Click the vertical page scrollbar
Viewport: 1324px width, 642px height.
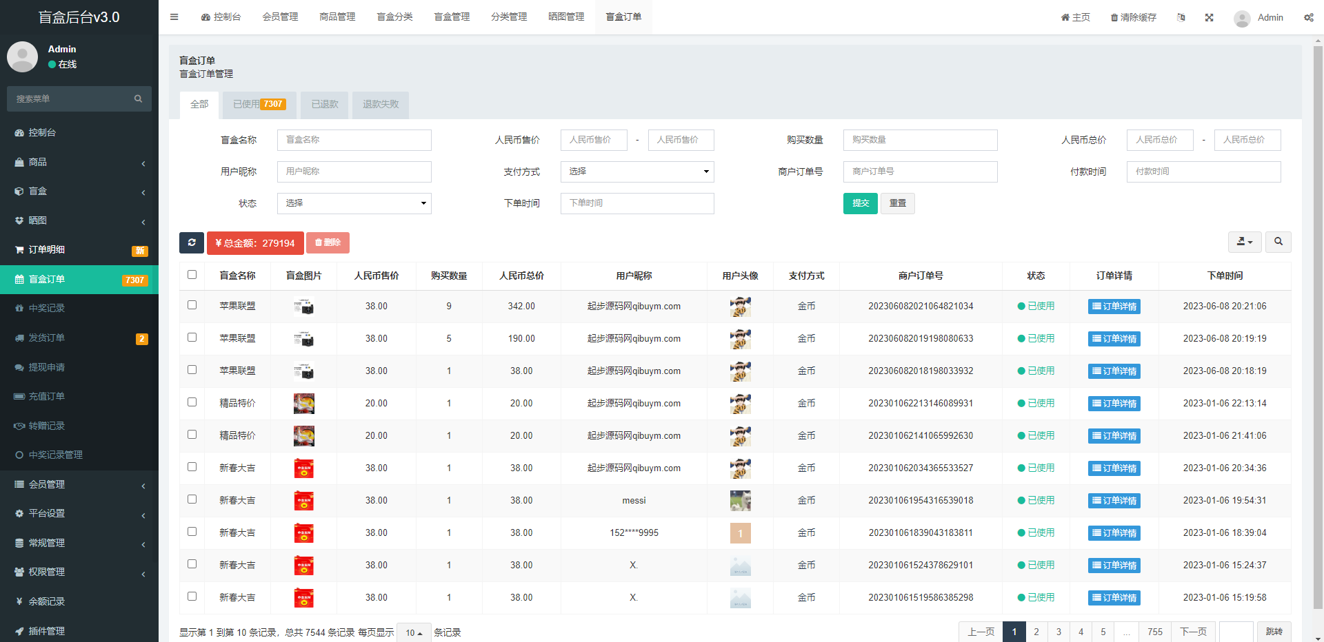coord(1318,324)
